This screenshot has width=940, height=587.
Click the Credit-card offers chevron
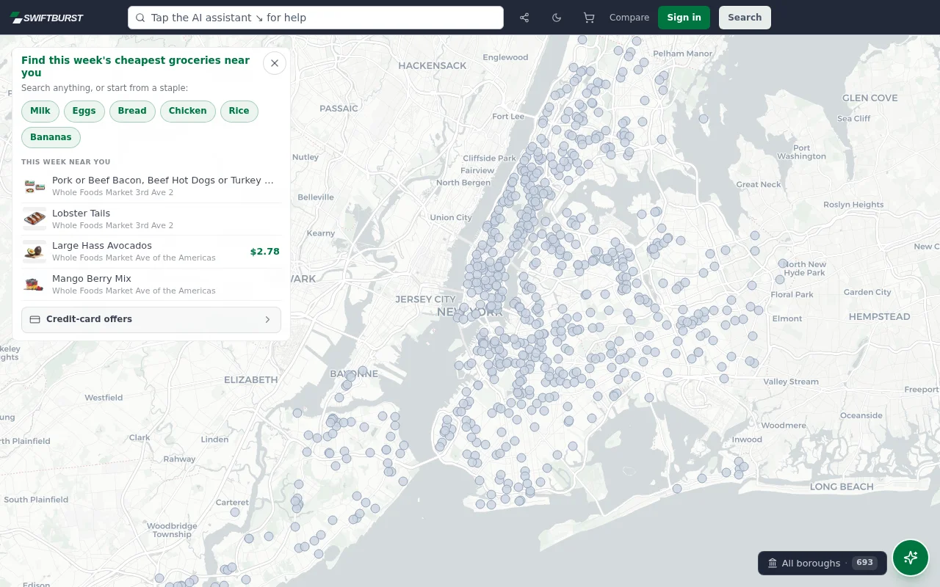pyautogui.click(x=267, y=320)
